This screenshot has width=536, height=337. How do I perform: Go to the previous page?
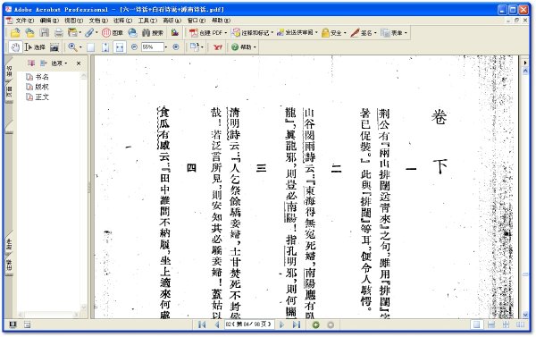click(217, 324)
